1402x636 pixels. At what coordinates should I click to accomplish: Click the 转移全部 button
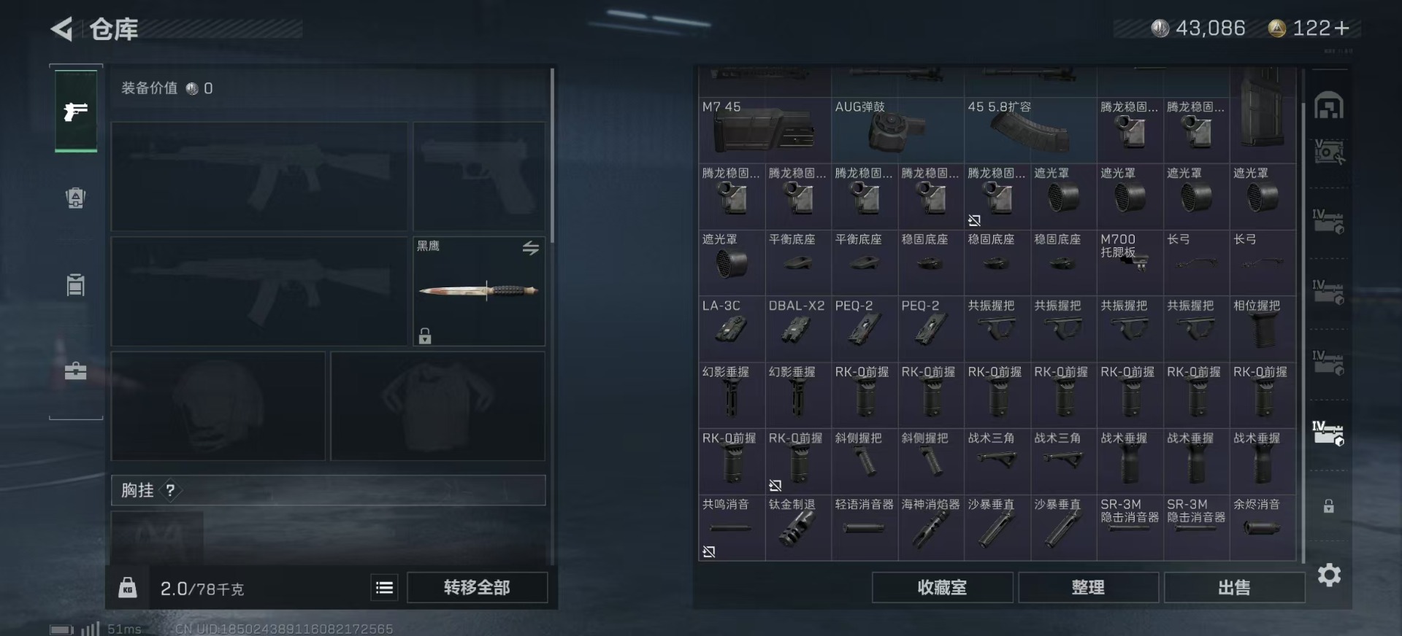tap(477, 587)
